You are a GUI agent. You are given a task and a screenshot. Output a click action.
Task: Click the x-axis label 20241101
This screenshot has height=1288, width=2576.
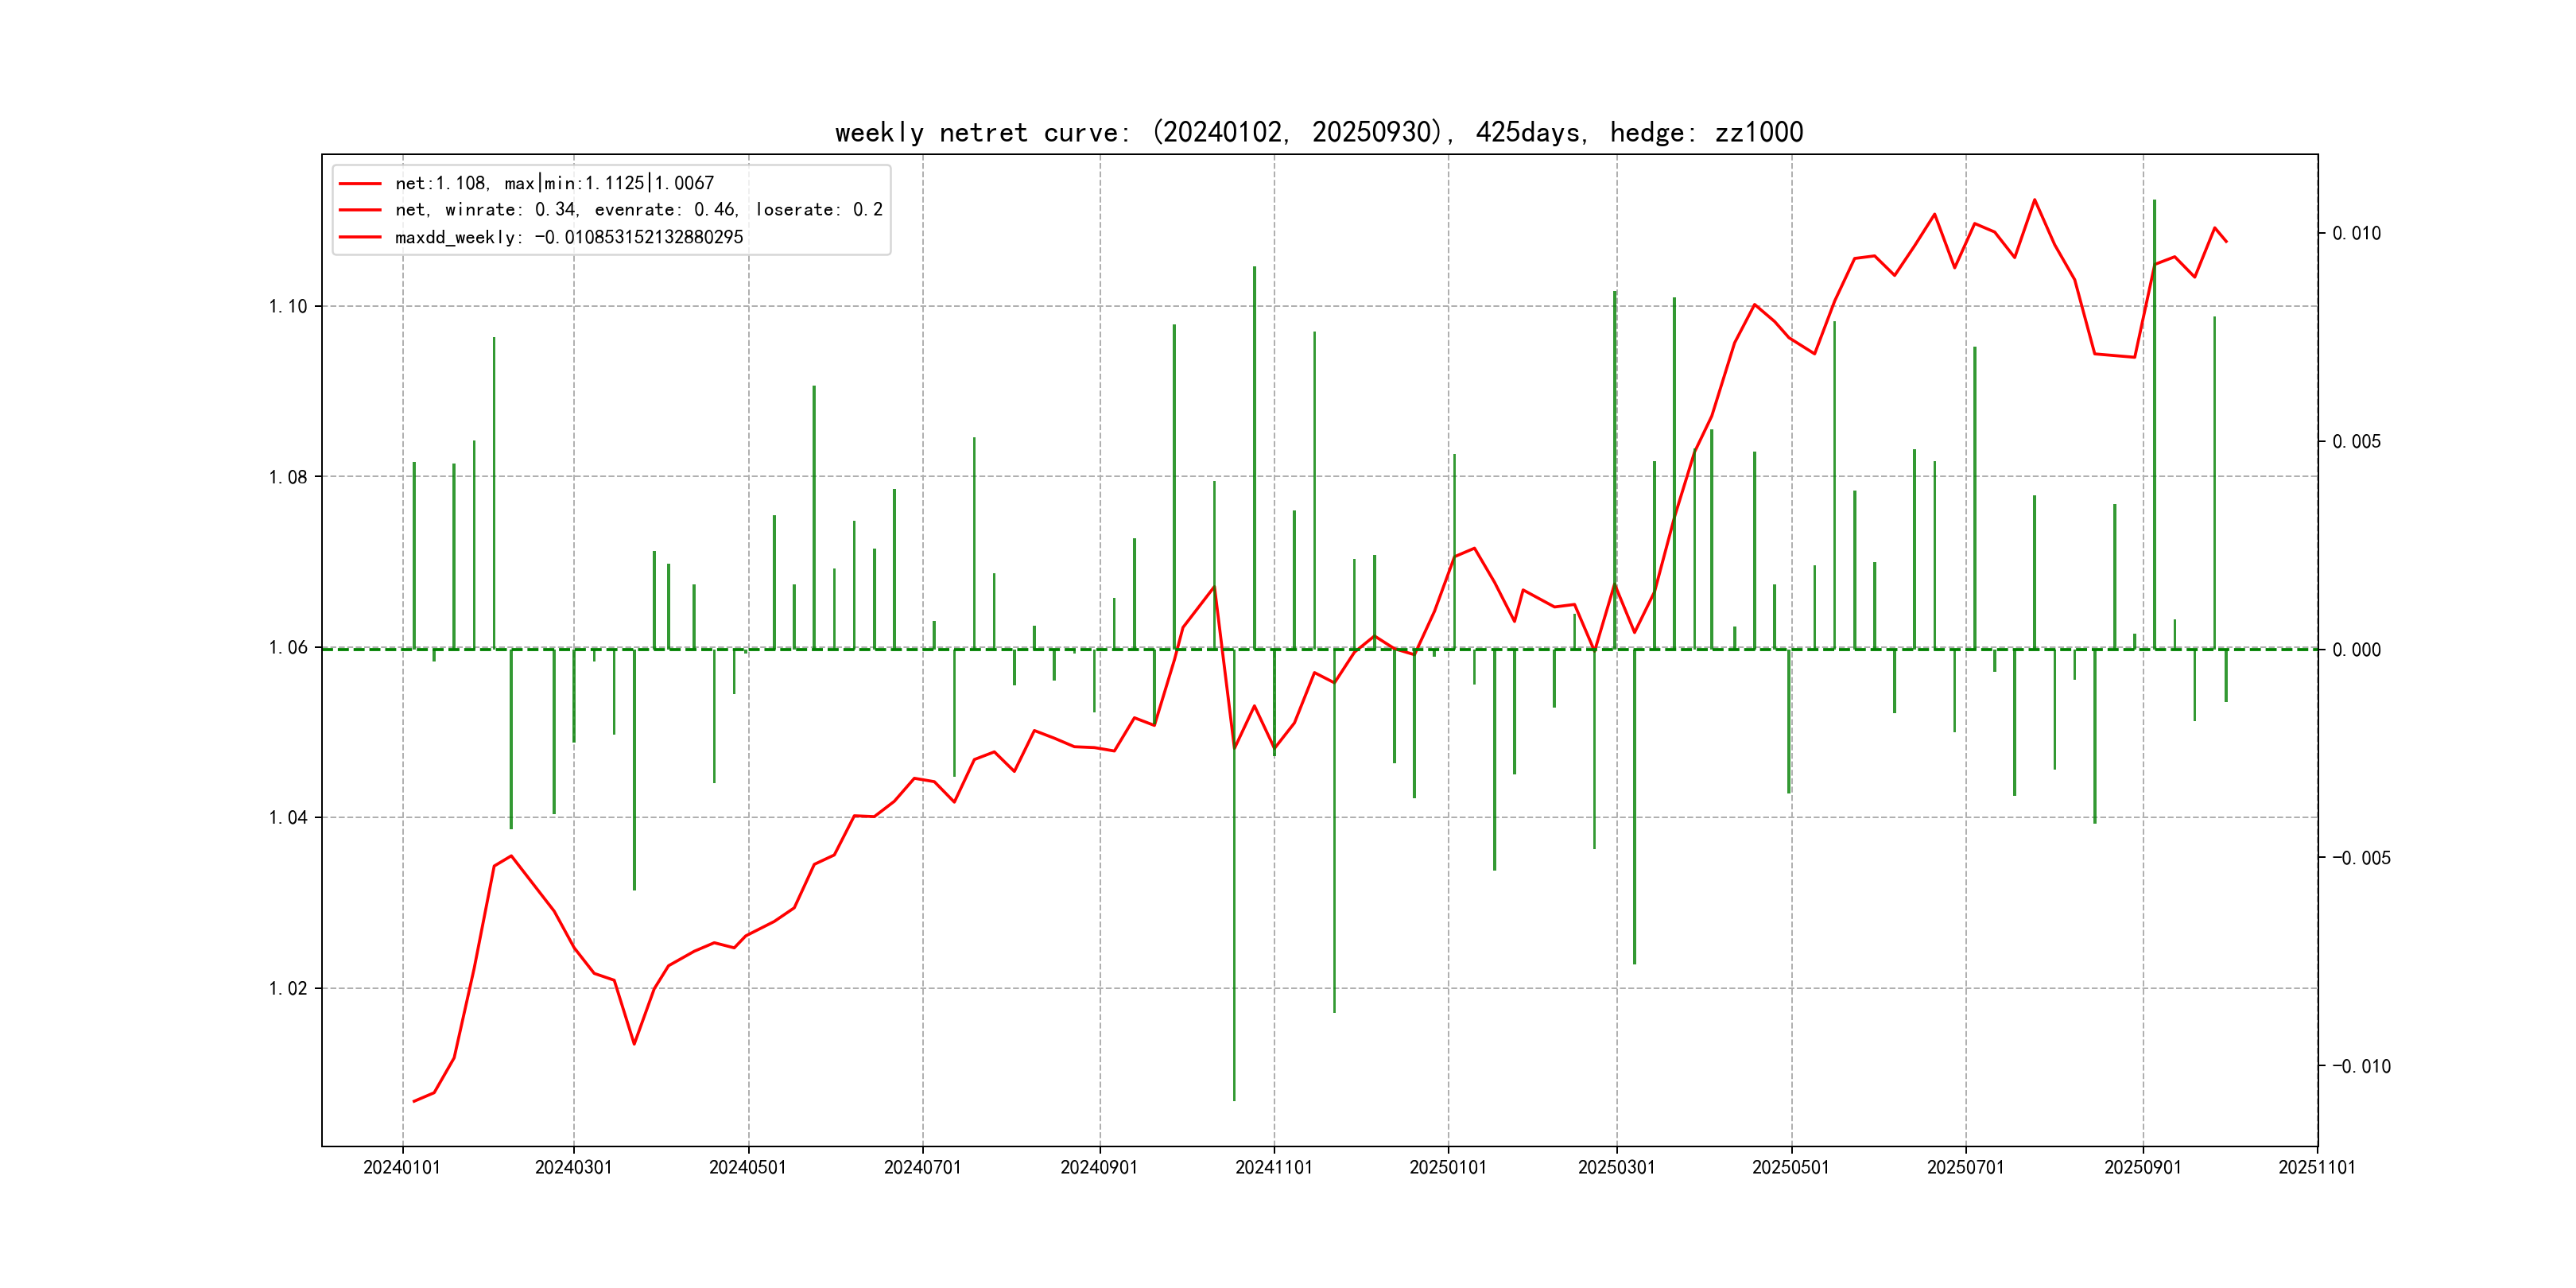1274,1167
